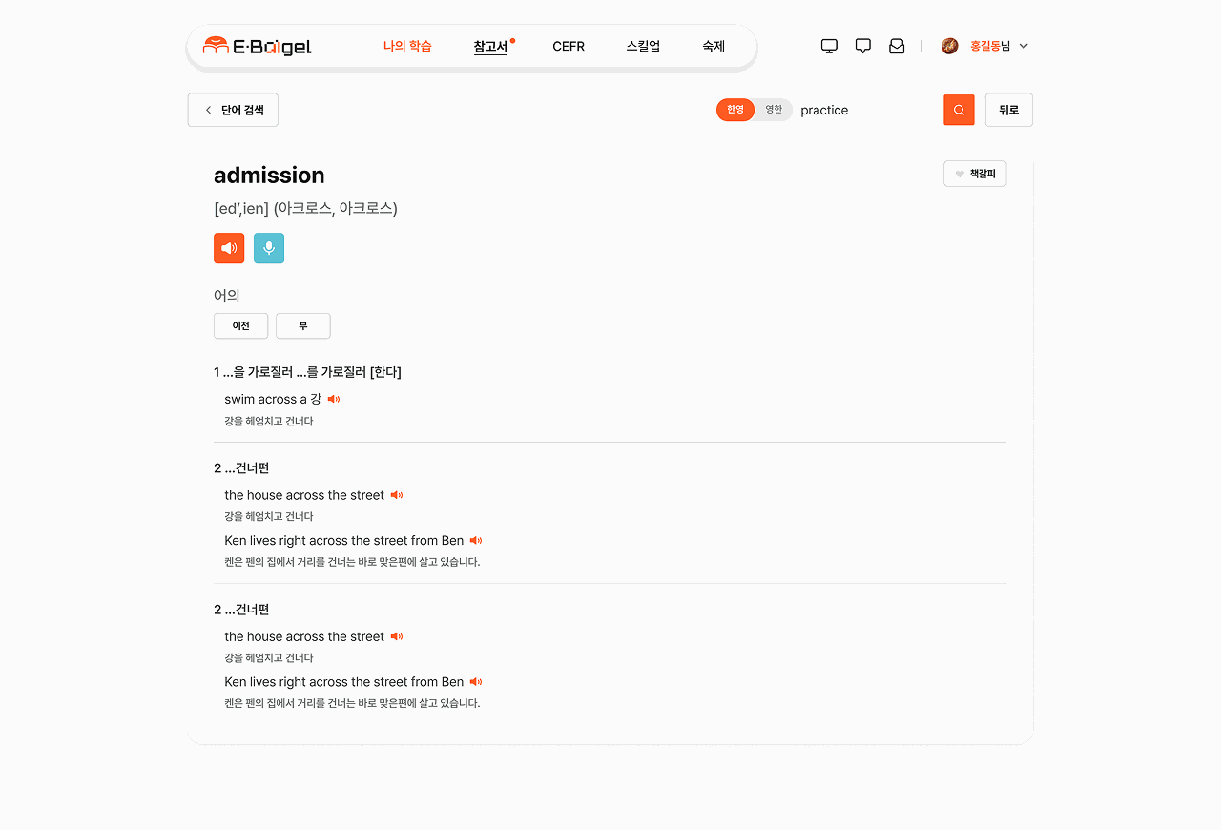
Task: Play audio for 'swim across a 강'
Action: pyautogui.click(x=334, y=399)
